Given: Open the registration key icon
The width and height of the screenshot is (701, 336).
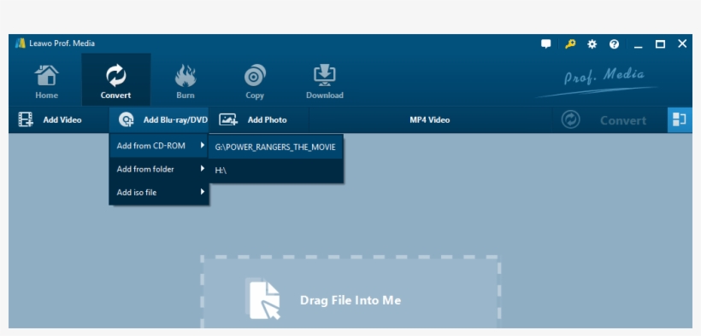Looking at the screenshot, I should (570, 43).
